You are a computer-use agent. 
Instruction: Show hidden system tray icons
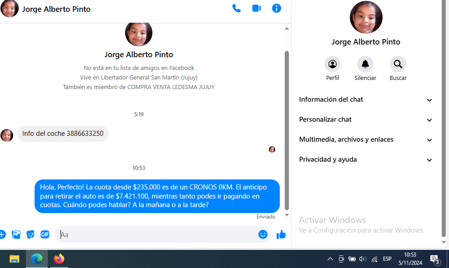(x=330, y=259)
